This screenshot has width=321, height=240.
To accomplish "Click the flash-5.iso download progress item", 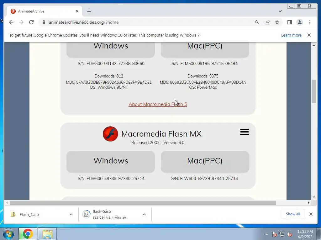I will [109, 214].
